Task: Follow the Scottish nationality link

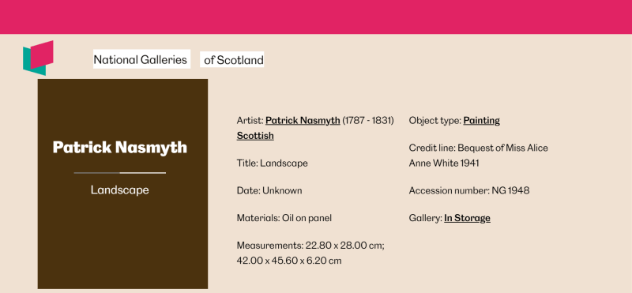Action: pyautogui.click(x=255, y=136)
